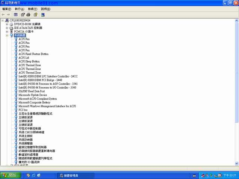
Task: Select 可程式中斷控制器
Action: pyautogui.click(x=30, y=128)
